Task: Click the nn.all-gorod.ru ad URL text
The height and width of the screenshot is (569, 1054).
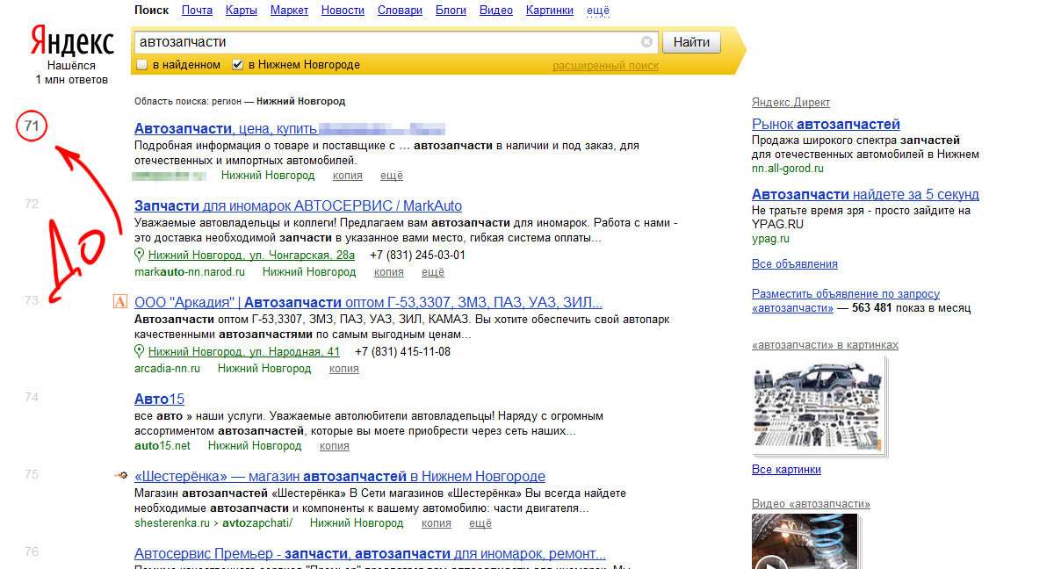Action: tap(788, 168)
